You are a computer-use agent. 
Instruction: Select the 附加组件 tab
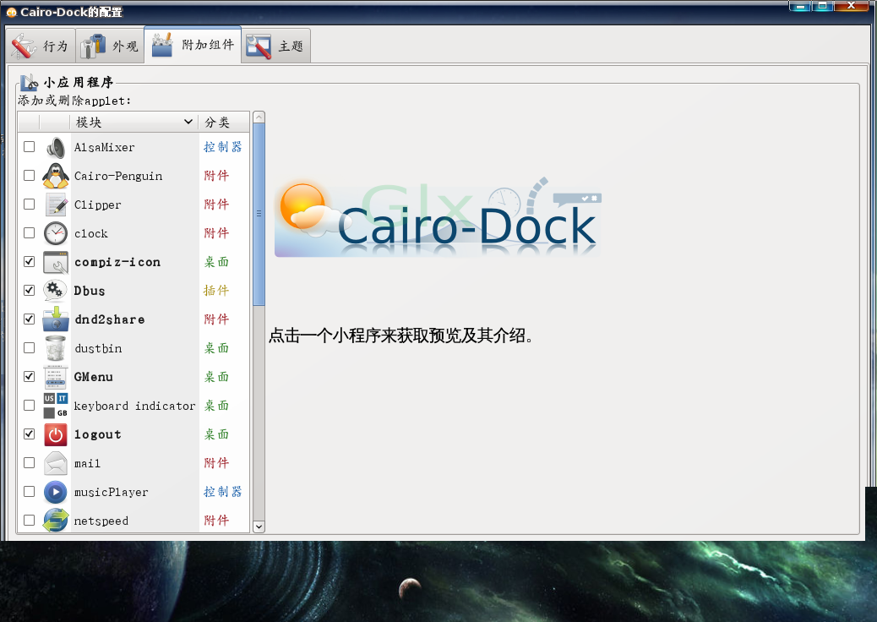click(x=193, y=45)
